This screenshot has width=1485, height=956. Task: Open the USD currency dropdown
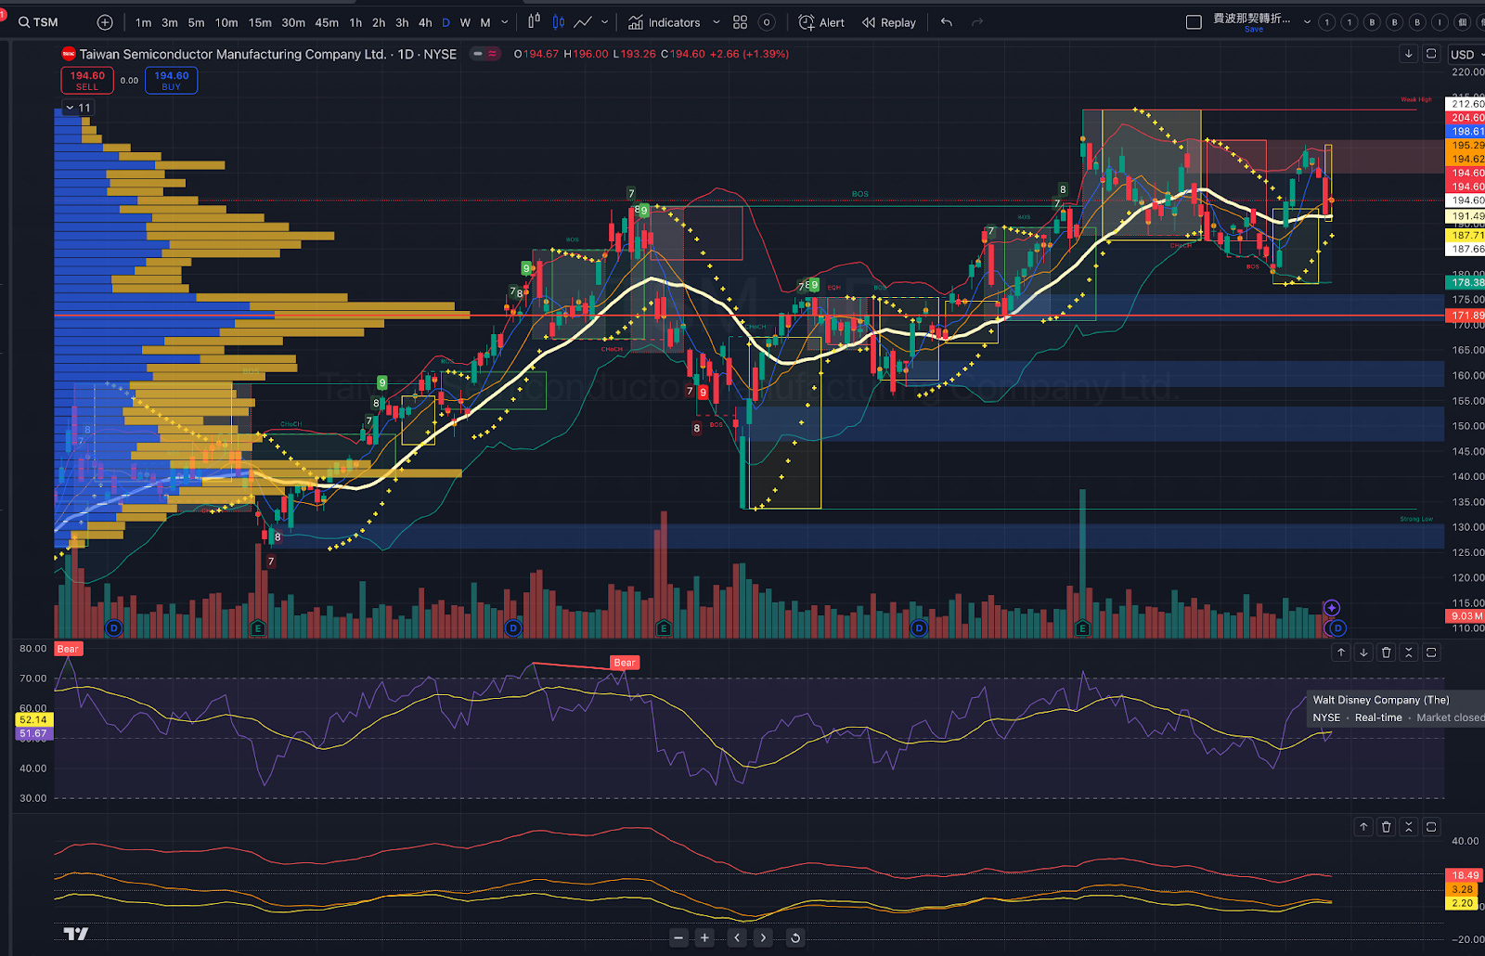pos(1466,55)
